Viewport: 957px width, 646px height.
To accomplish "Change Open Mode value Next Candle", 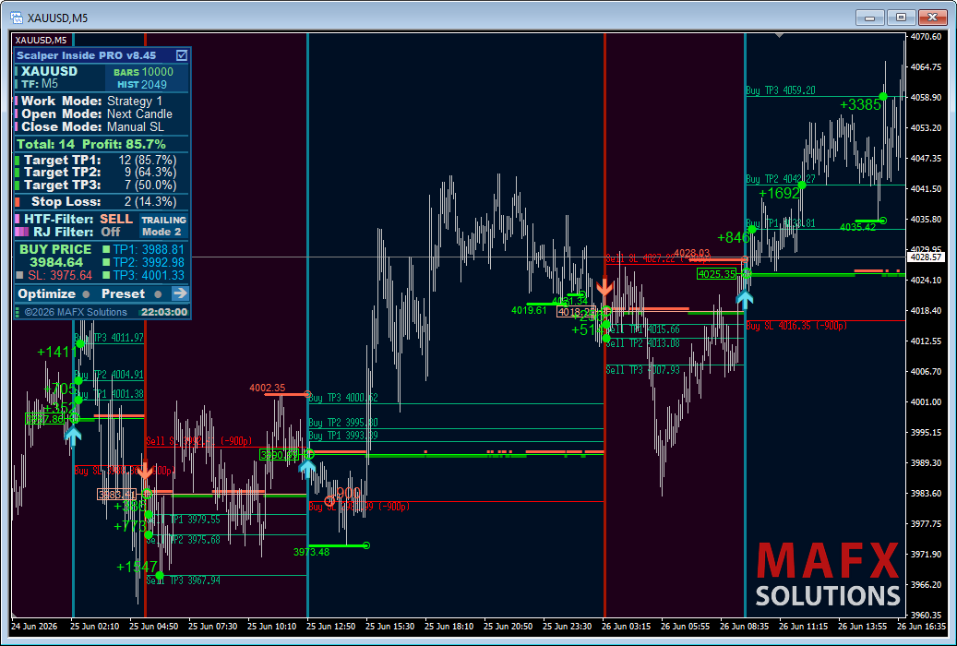I will [x=139, y=114].
